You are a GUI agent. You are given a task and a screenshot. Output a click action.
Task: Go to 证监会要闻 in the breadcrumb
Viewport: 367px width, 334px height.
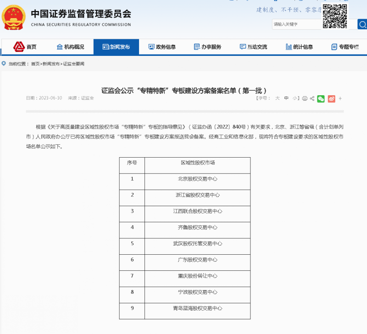point(73,64)
